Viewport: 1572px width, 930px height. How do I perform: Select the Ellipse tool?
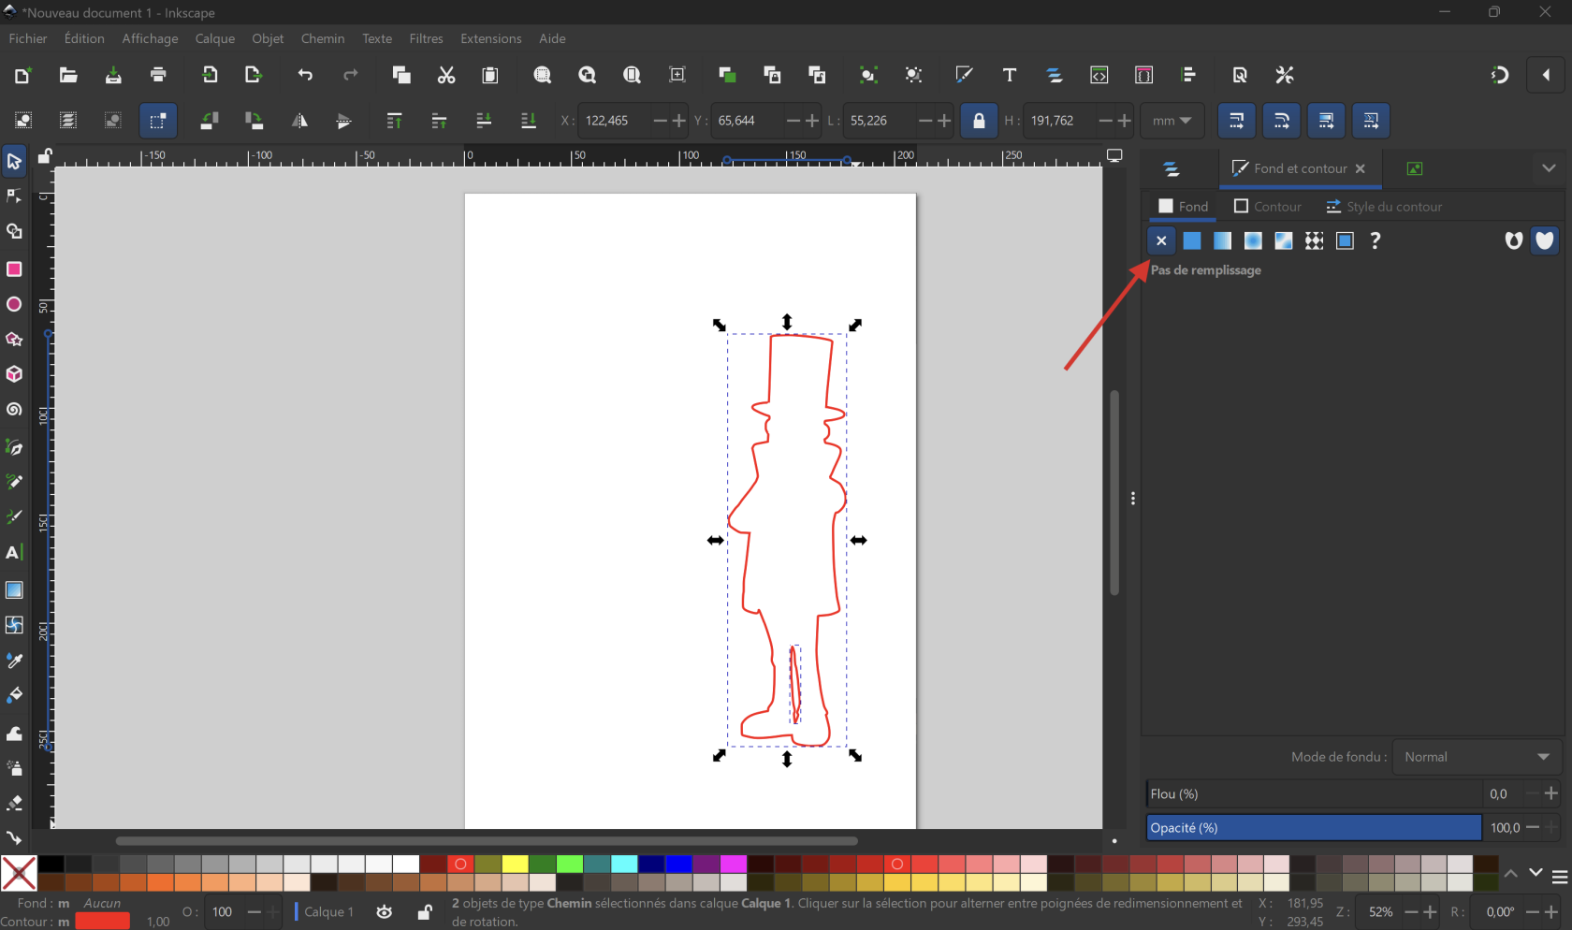pos(14,305)
